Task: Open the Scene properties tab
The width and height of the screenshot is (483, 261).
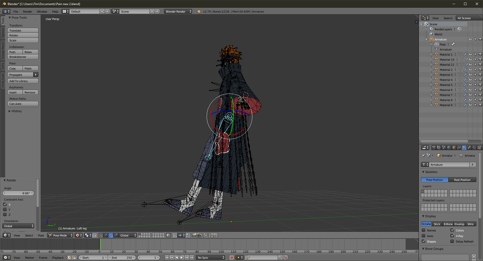Action: point(444,148)
